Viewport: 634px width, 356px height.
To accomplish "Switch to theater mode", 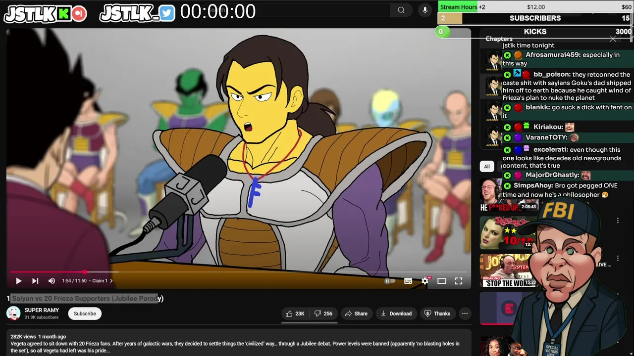I will point(442,281).
